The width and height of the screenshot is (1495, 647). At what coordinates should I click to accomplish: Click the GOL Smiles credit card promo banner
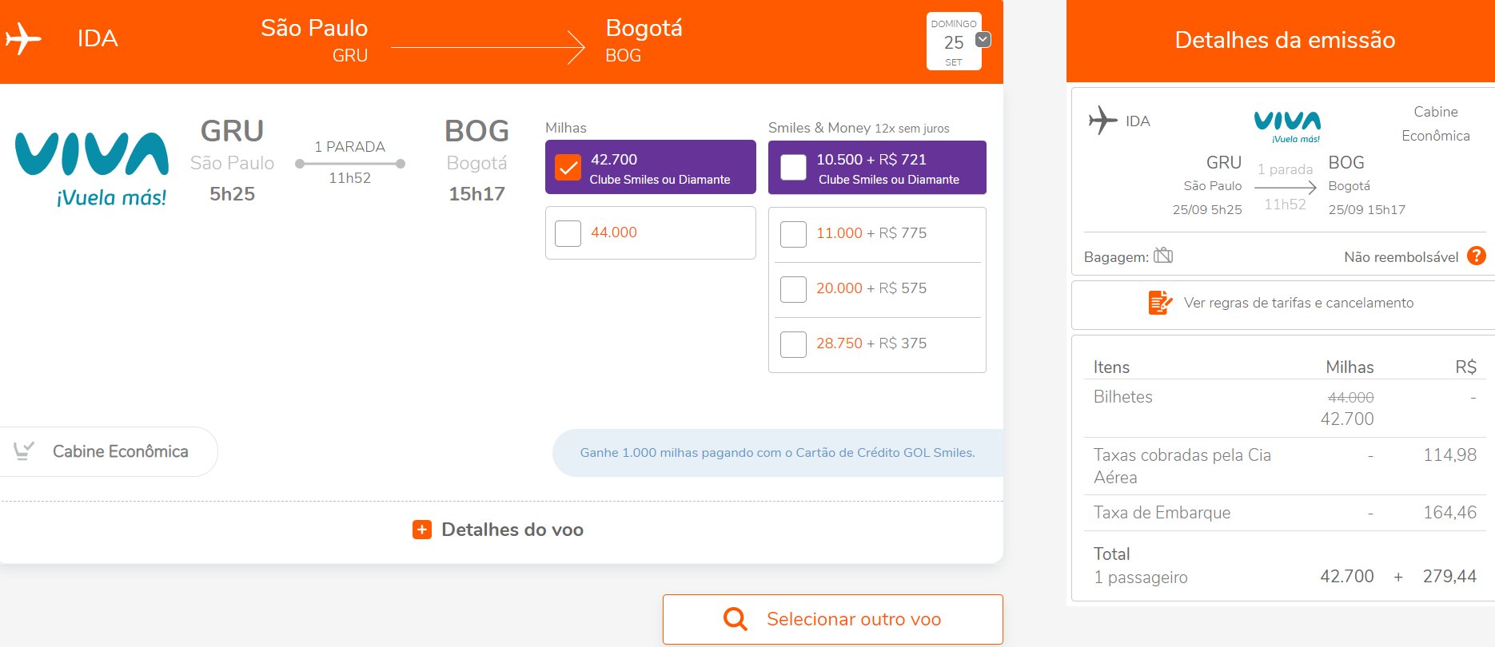778,453
